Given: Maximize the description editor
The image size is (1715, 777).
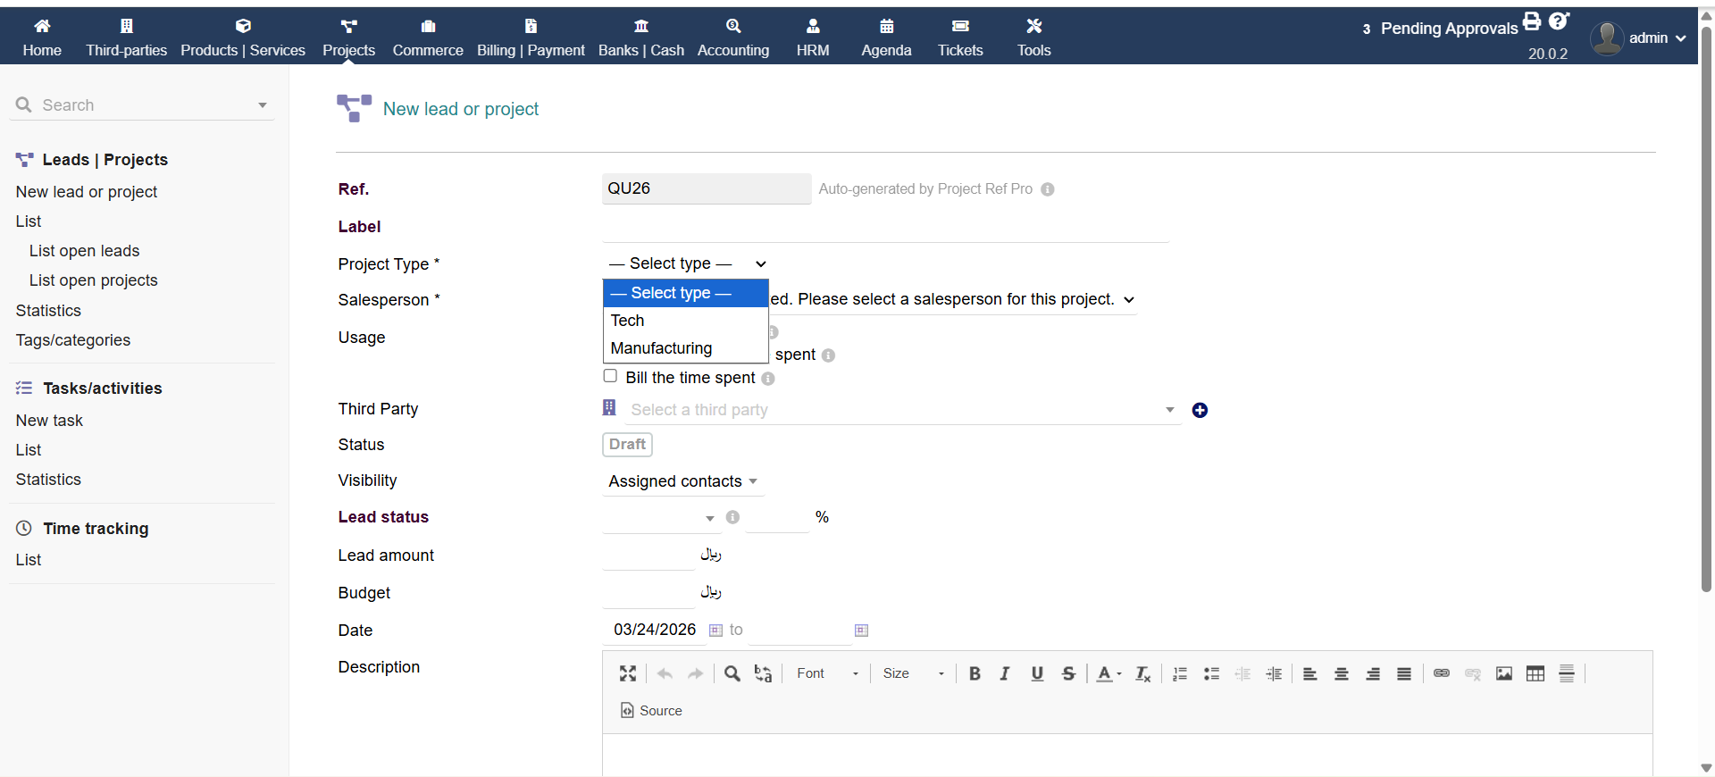Looking at the screenshot, I should pos(628,673).
